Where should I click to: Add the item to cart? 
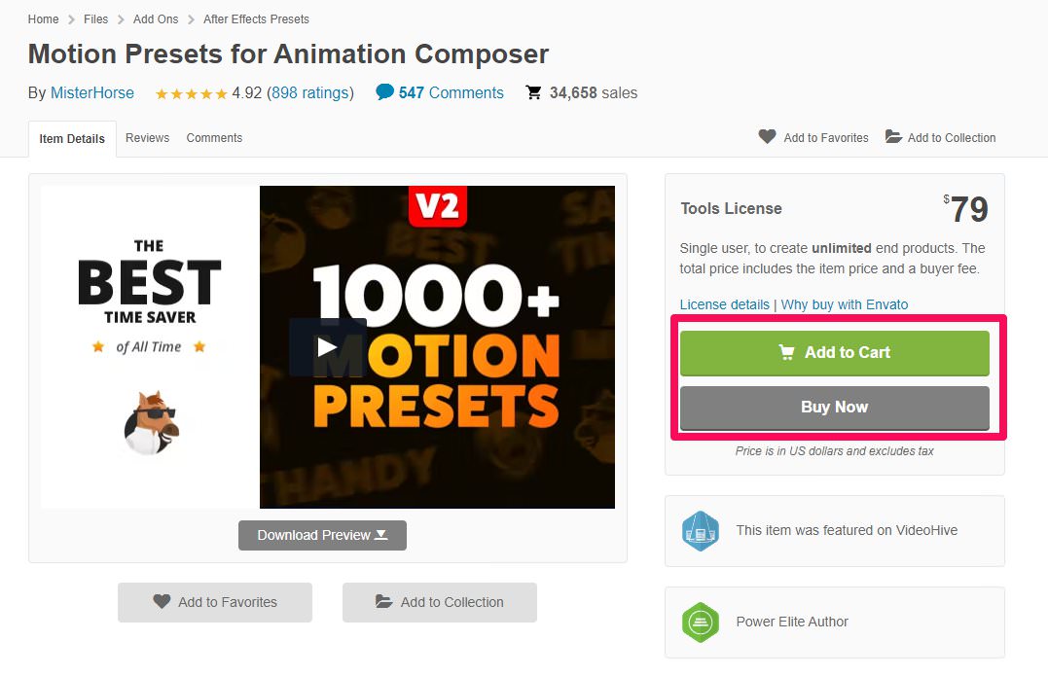click(834, 353)
